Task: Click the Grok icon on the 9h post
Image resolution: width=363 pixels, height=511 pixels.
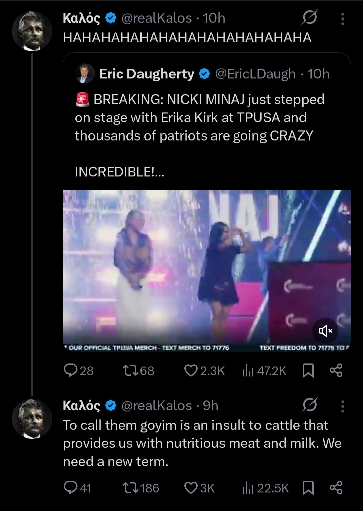Action: (309, 405)
